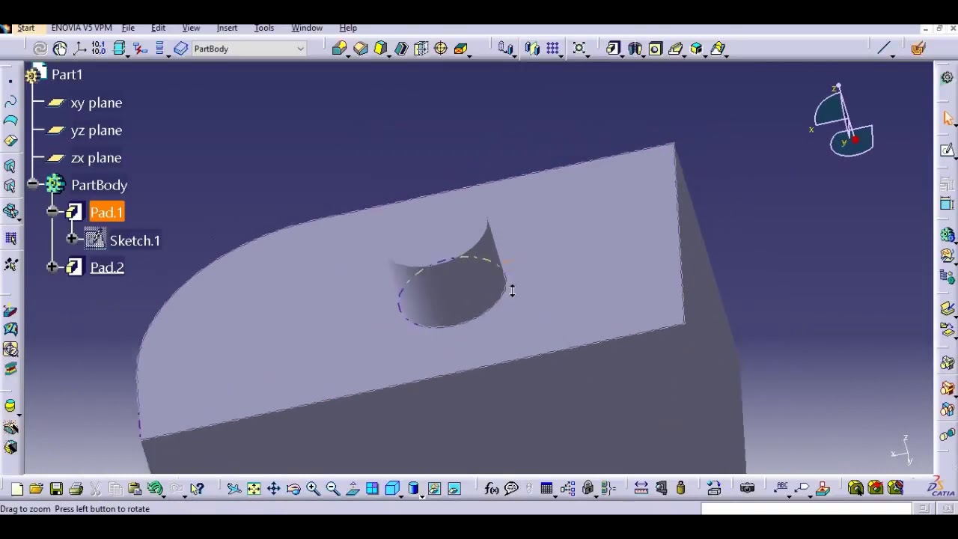Click the Save icon

coord(56,489)
